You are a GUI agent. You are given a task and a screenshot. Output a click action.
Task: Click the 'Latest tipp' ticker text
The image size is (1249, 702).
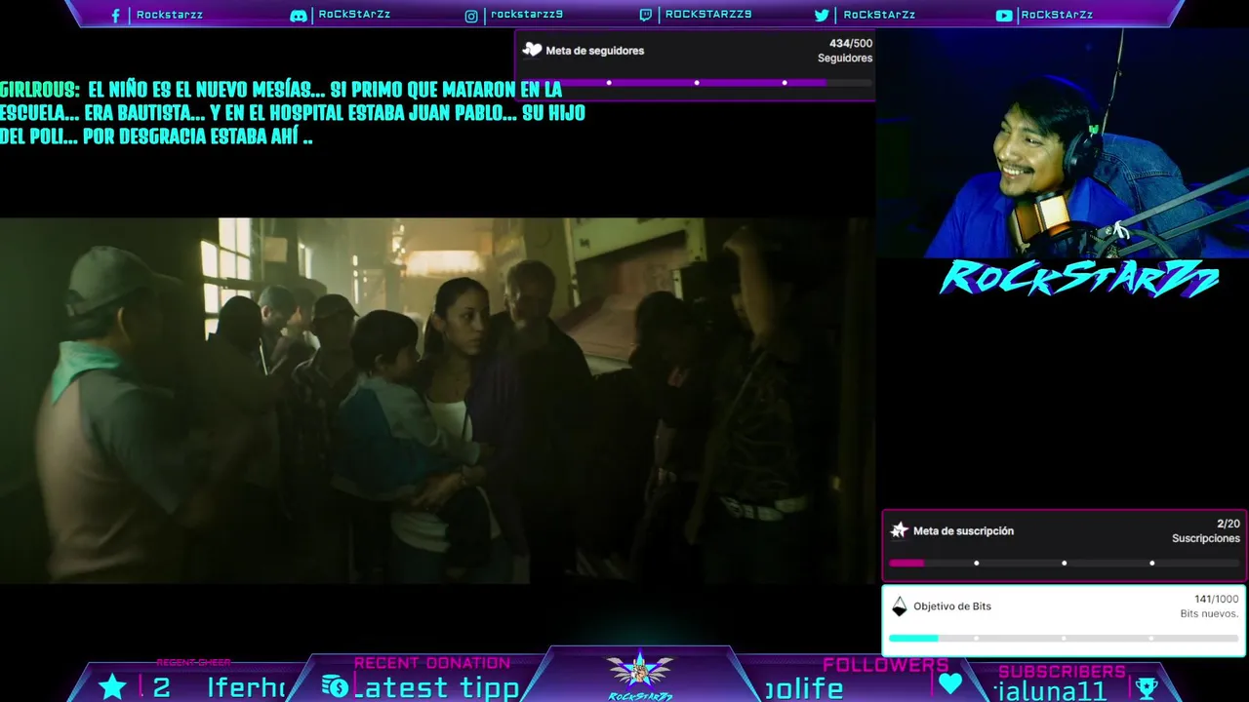(x=435, y=688)
